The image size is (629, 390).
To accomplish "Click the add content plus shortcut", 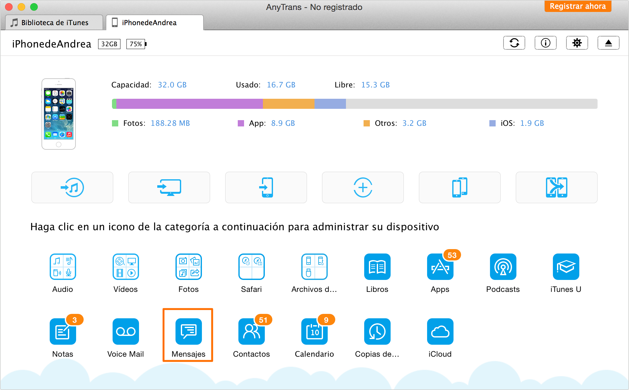I will (363, 187).
